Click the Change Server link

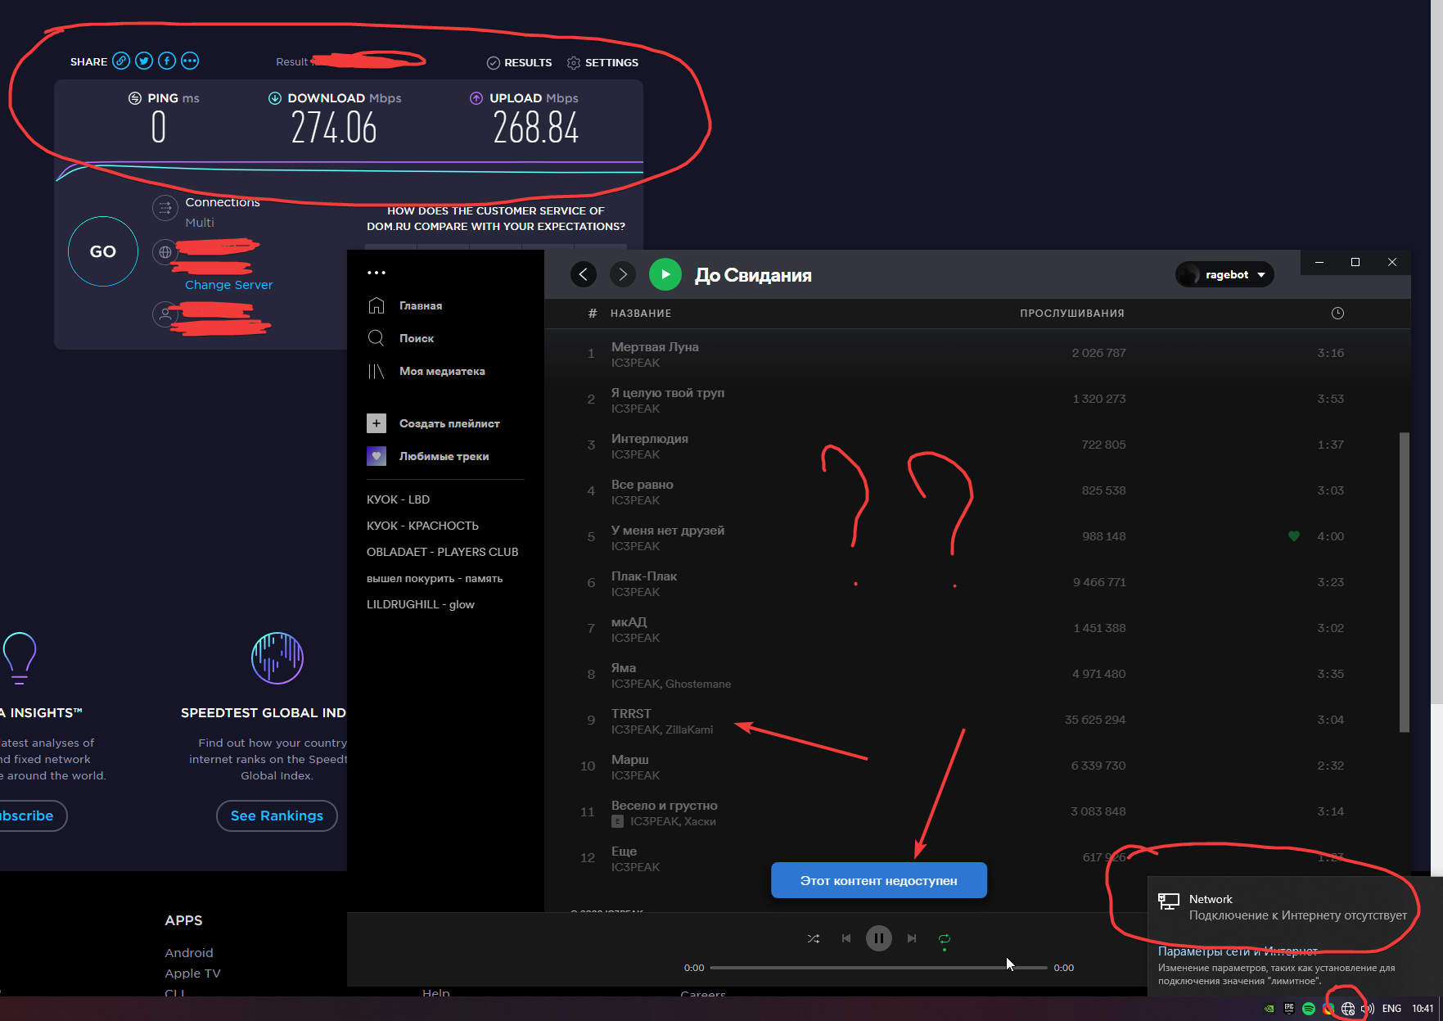point(228,285)
